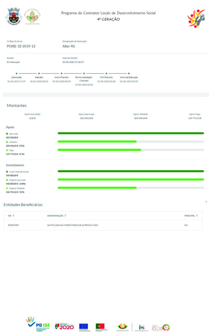Select the Termo Aceitação/Contrato timeline point

click(x=84, y=74)
